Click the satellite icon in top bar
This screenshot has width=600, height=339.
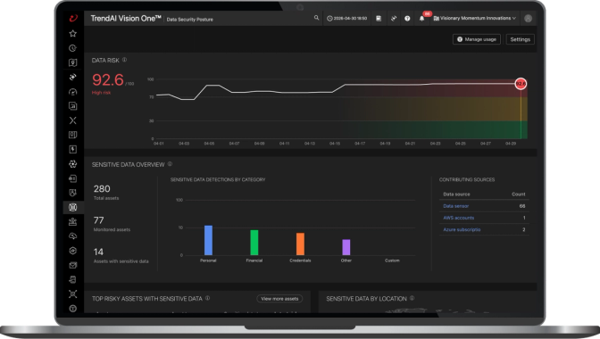click(394, 19)
